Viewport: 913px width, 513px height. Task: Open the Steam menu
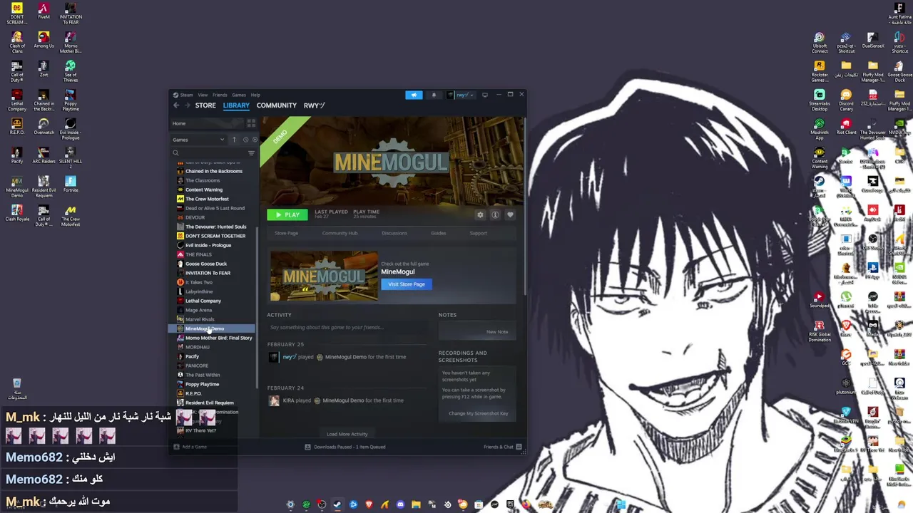186,95
